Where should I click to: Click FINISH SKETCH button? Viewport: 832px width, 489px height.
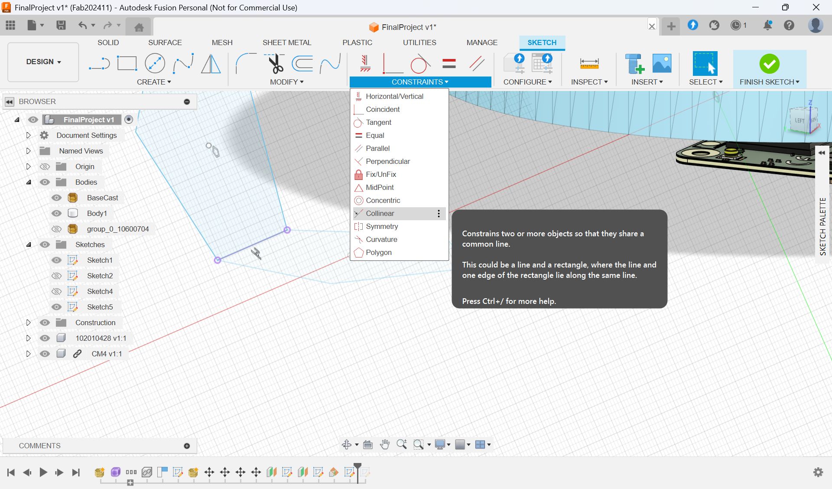pyautogui.click(x=769, y=69)
